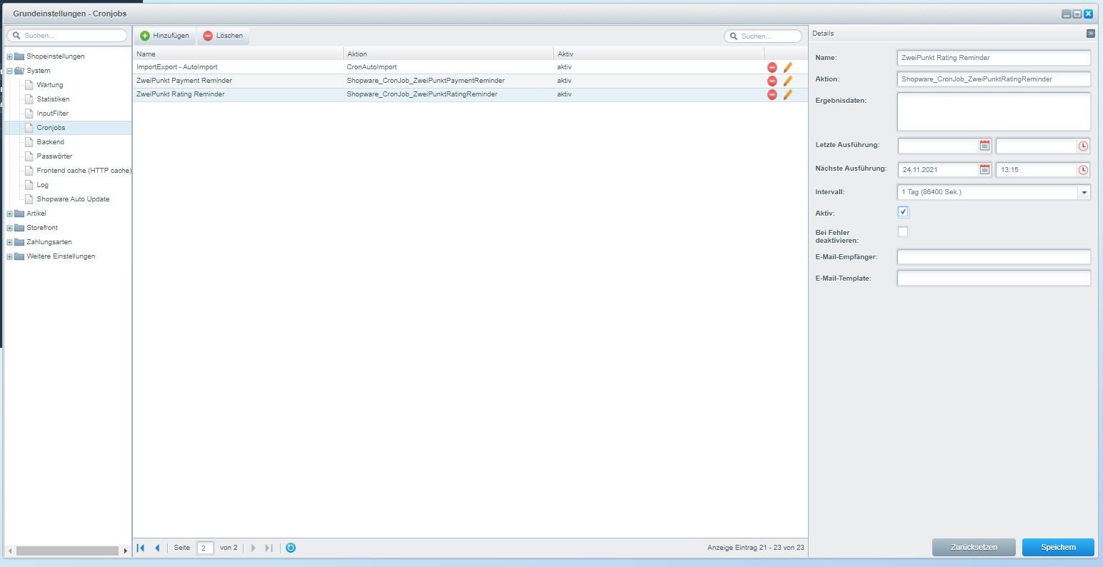
Task: Edit the ImportExport - AutoImport cronjob
Action: point(788,67)
